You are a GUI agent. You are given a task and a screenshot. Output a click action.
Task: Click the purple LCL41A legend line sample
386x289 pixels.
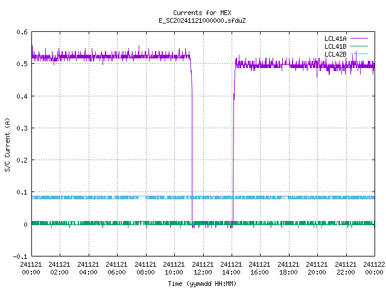pyautogui.click(x=359, y=39)
